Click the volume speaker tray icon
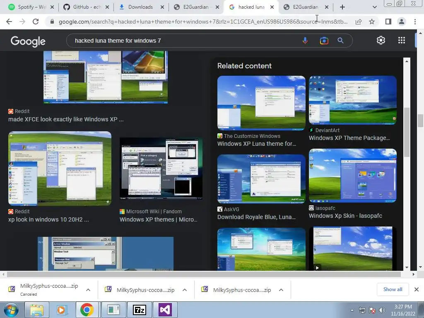The width and height of the screenshot is (424, 318). 382,310
